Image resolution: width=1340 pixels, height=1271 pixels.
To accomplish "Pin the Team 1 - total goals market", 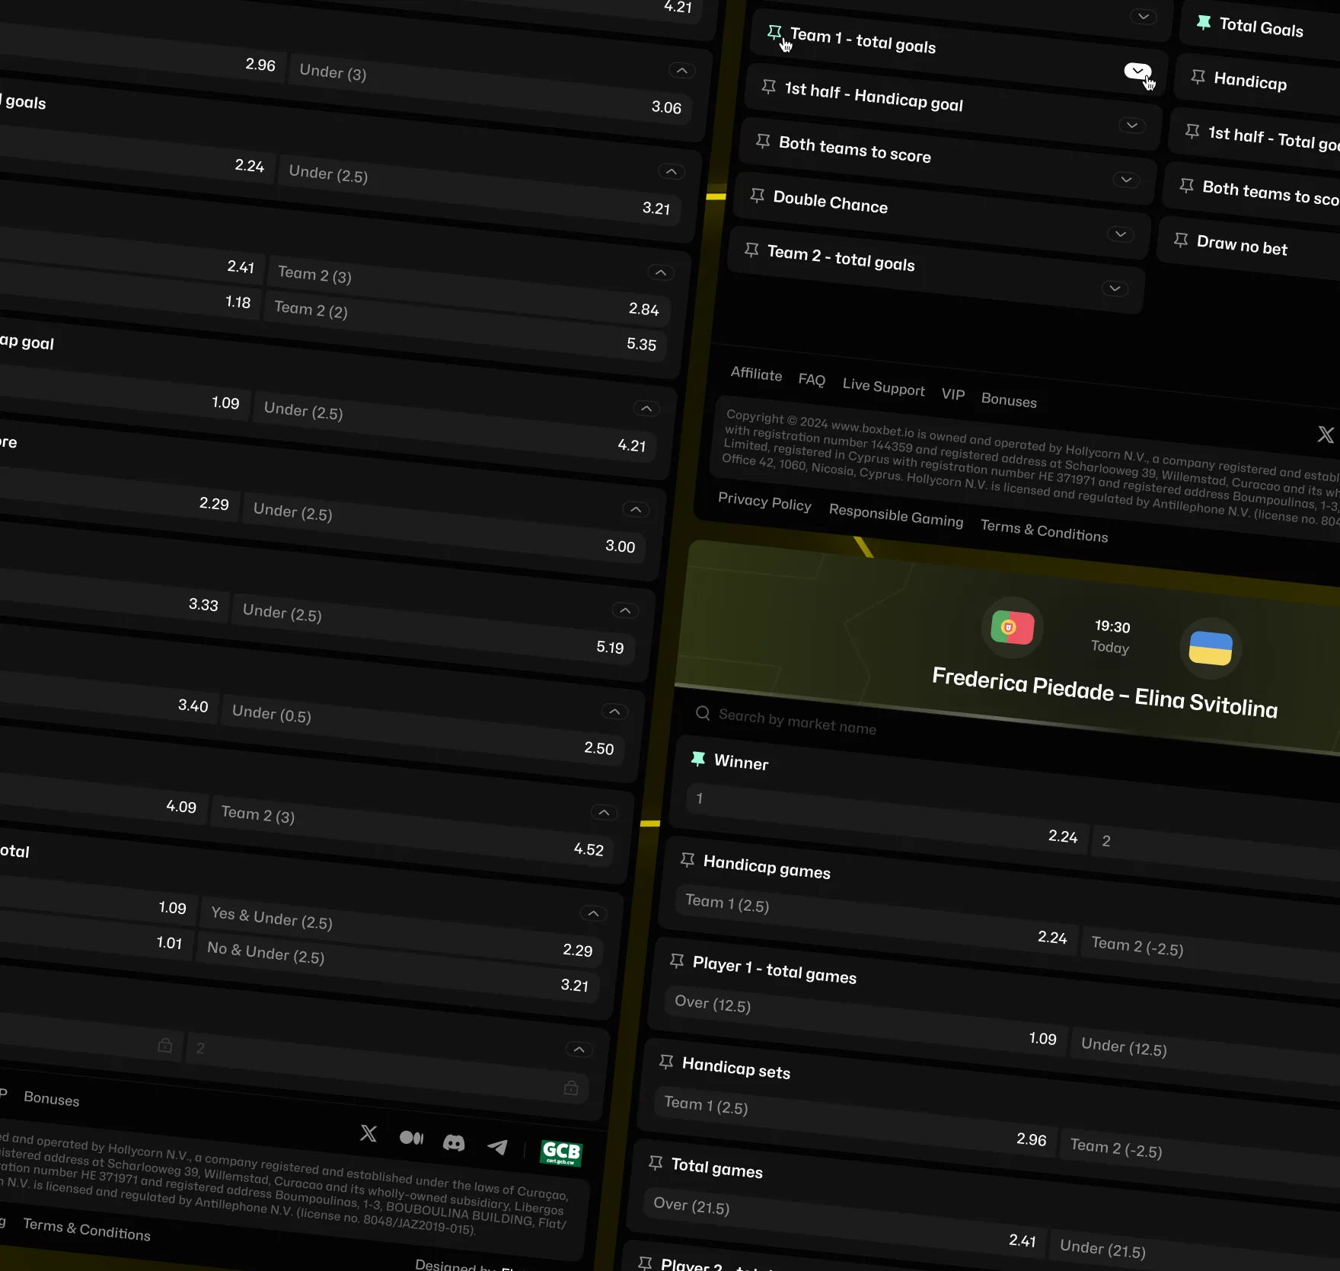I will 774,32.
